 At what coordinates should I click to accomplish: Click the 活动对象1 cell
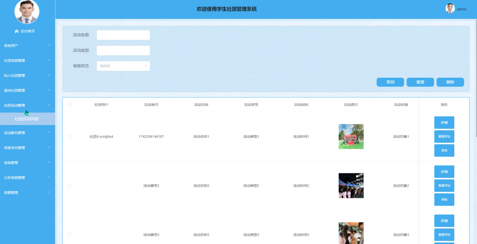[401, 137]
